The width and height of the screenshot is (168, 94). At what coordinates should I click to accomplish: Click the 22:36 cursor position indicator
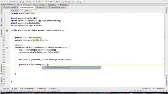tap(130, 91)
